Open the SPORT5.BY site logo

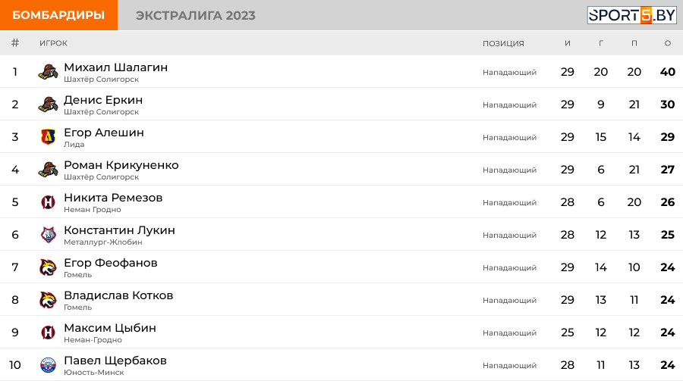pos(631,15)
